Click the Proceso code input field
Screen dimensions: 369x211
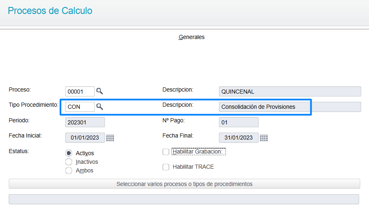tap(80, 92)
